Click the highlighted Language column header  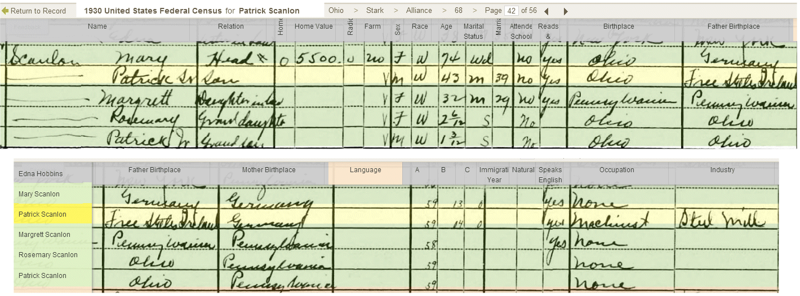365,170
